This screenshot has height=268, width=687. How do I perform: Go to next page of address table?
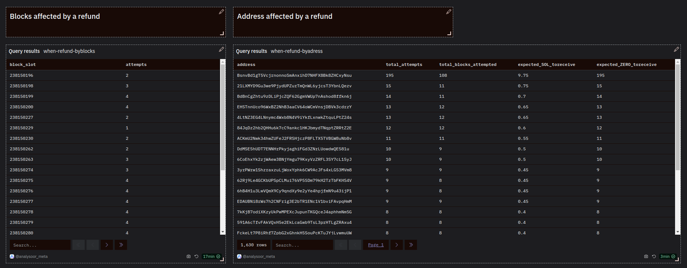pyautogui.click(x=397, y=245)
